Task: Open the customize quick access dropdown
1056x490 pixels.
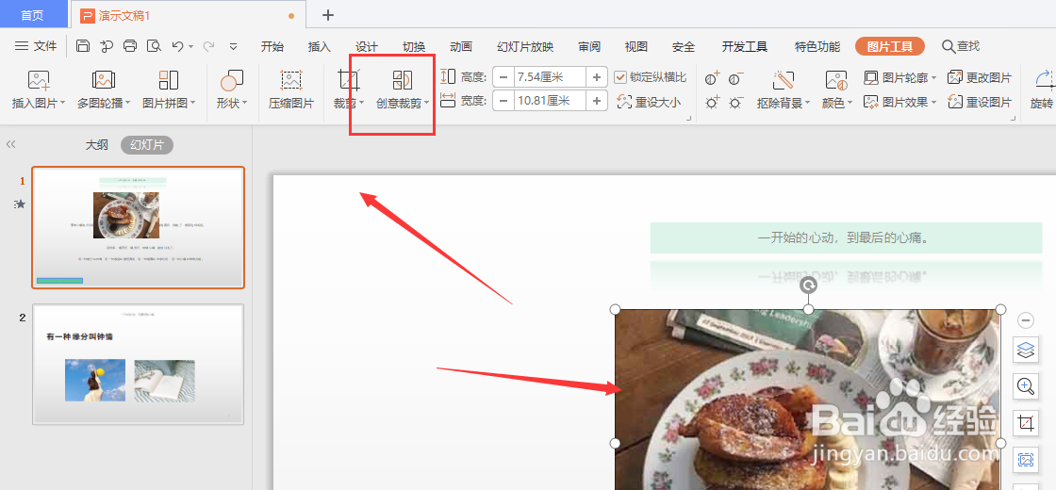Action: (x=234, y=46)
